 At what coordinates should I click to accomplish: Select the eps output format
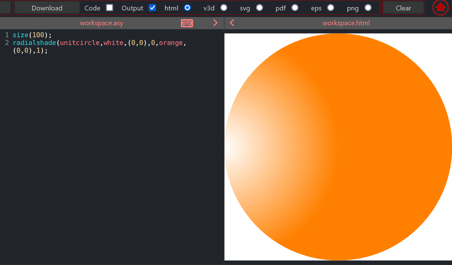click(331, 7)
